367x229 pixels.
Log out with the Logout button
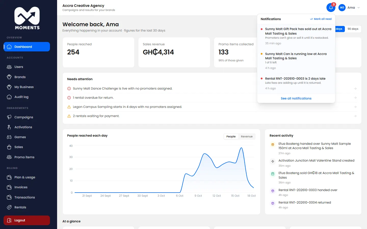(x=27, y=220)
